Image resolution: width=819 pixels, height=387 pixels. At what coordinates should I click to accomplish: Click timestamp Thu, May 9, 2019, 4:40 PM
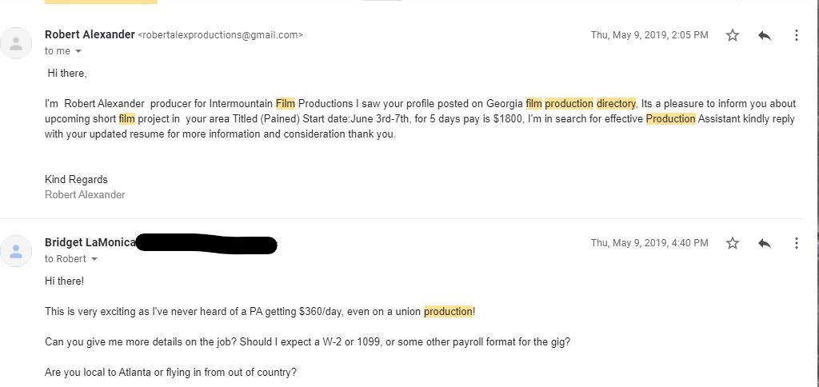(649, 243)
